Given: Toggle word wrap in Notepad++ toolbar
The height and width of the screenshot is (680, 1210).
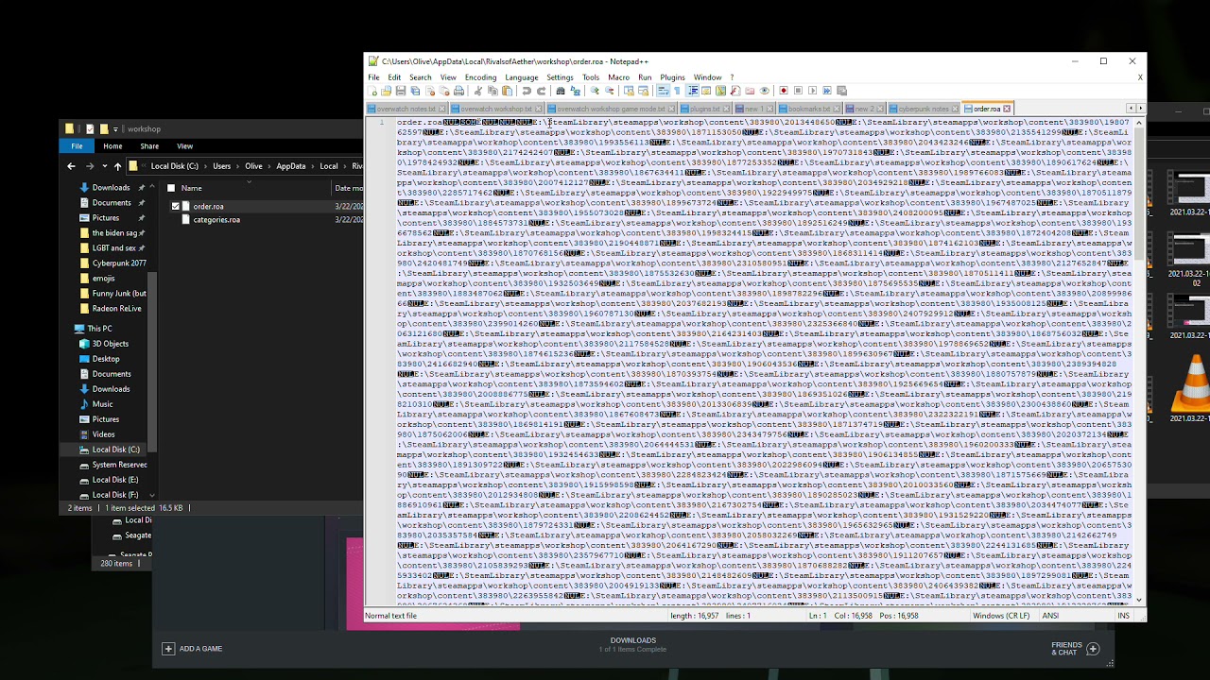Looking at the screenshot, I should click(662, 91).
